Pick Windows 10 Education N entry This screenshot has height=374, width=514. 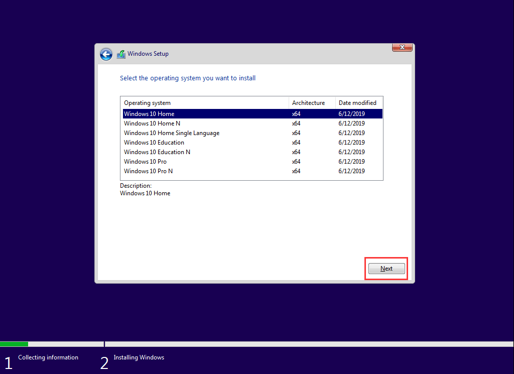click(x=157, y=152)
